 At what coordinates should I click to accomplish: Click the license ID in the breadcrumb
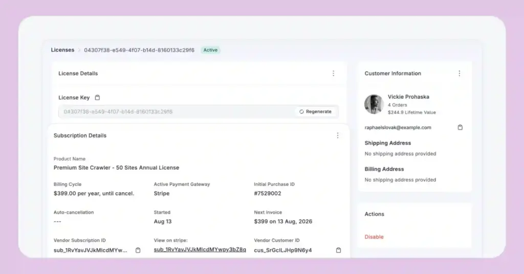(x=139, y=50)
